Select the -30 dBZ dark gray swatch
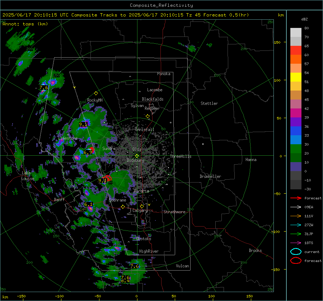 (296, 185)
